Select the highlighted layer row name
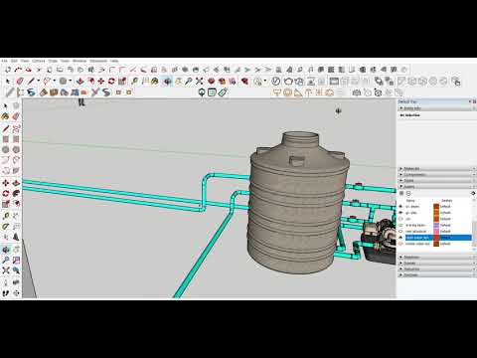 [x=417, y=238]
